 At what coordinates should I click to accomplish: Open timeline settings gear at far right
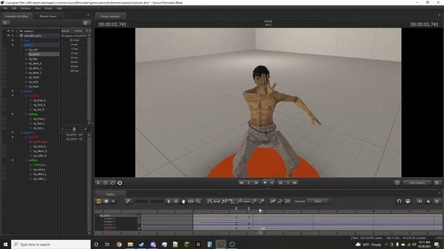(436, 201)
